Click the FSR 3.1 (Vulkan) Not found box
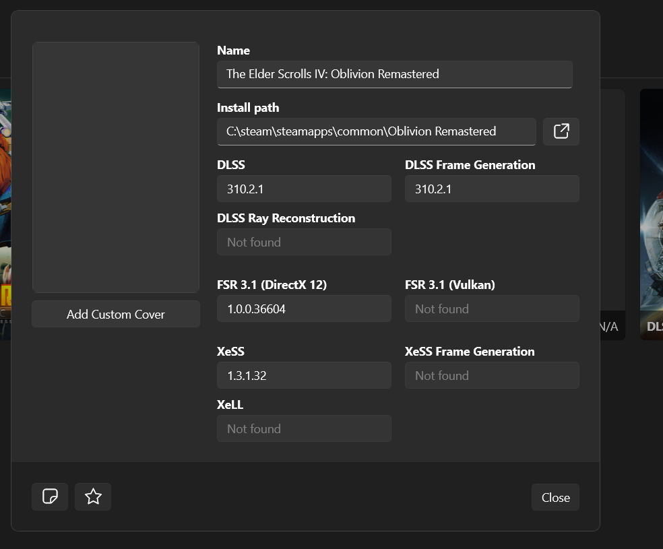This screenshot has width=663, height=549. click(x=492, y=309)
